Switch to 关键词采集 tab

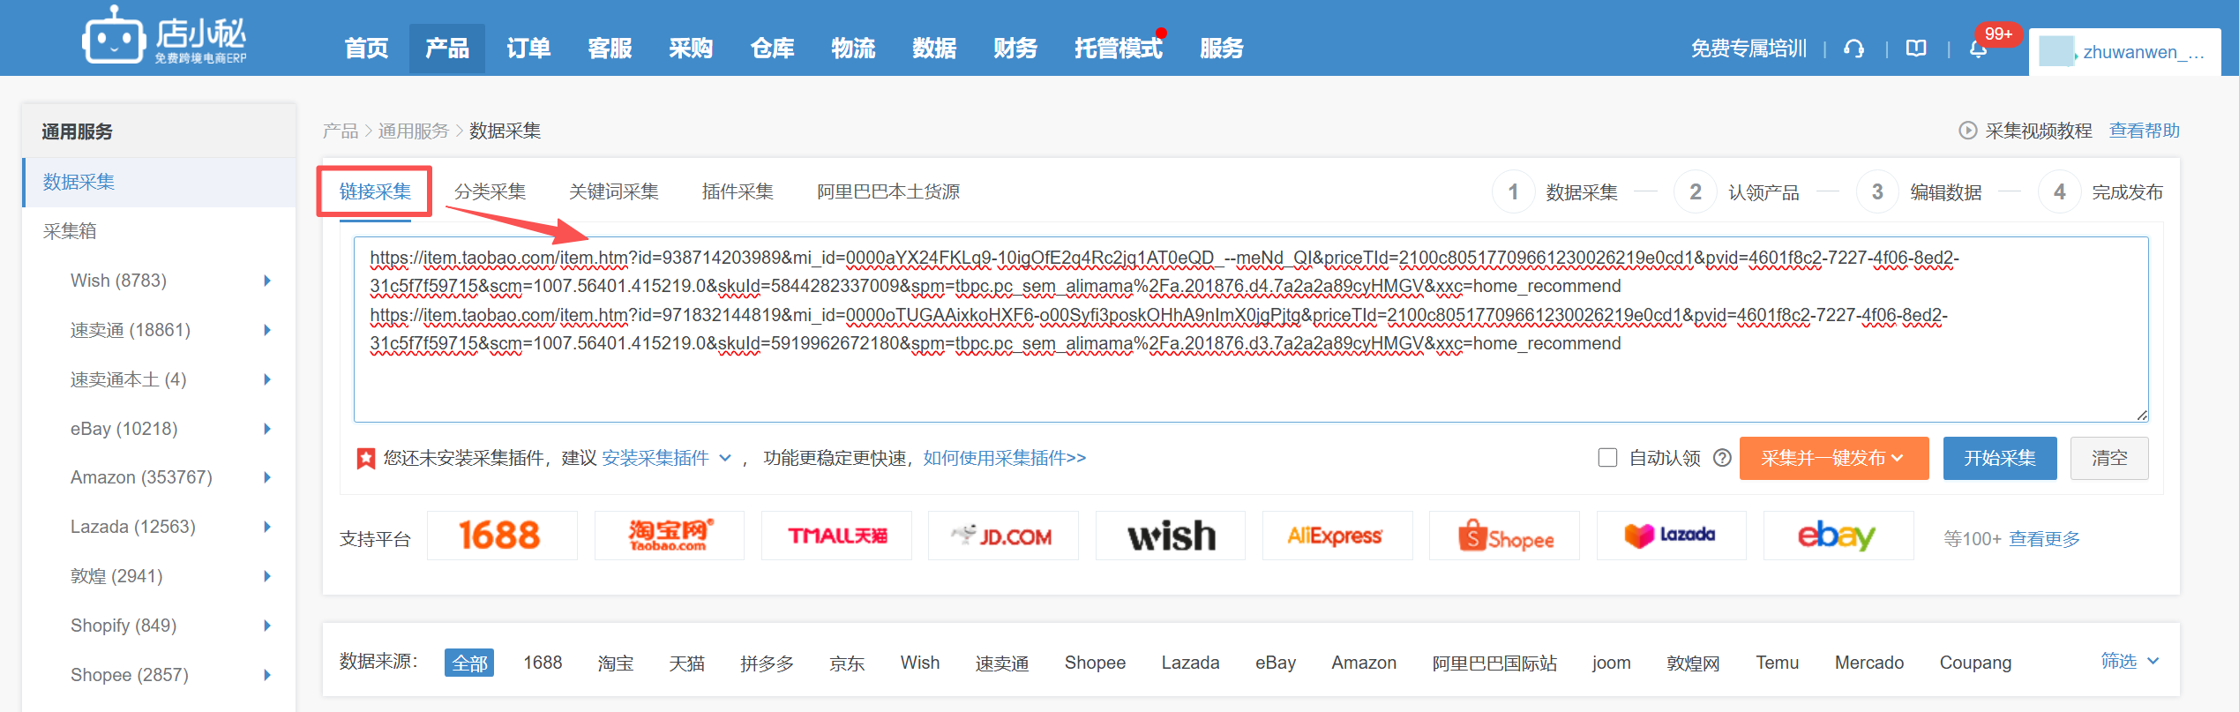pyautogui.click(x=614, y=191)
